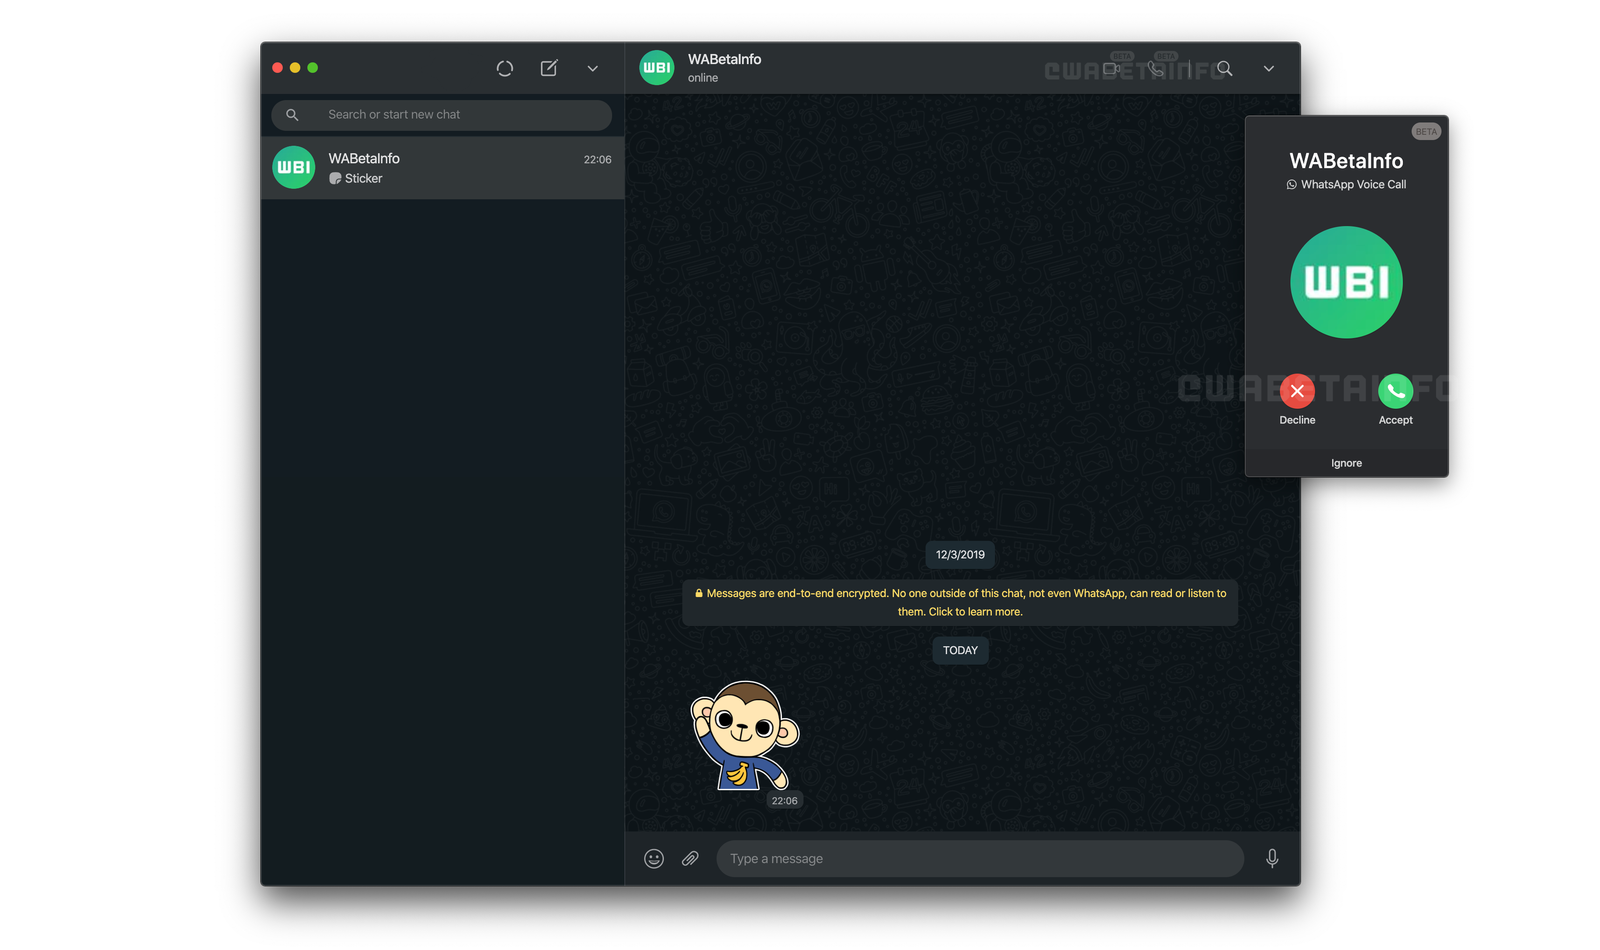Image resolution: width=1600 pixels, height=950 pixels.
Task: Click the WABetaInfo caller name in popup
Action: coord(1346,161)
